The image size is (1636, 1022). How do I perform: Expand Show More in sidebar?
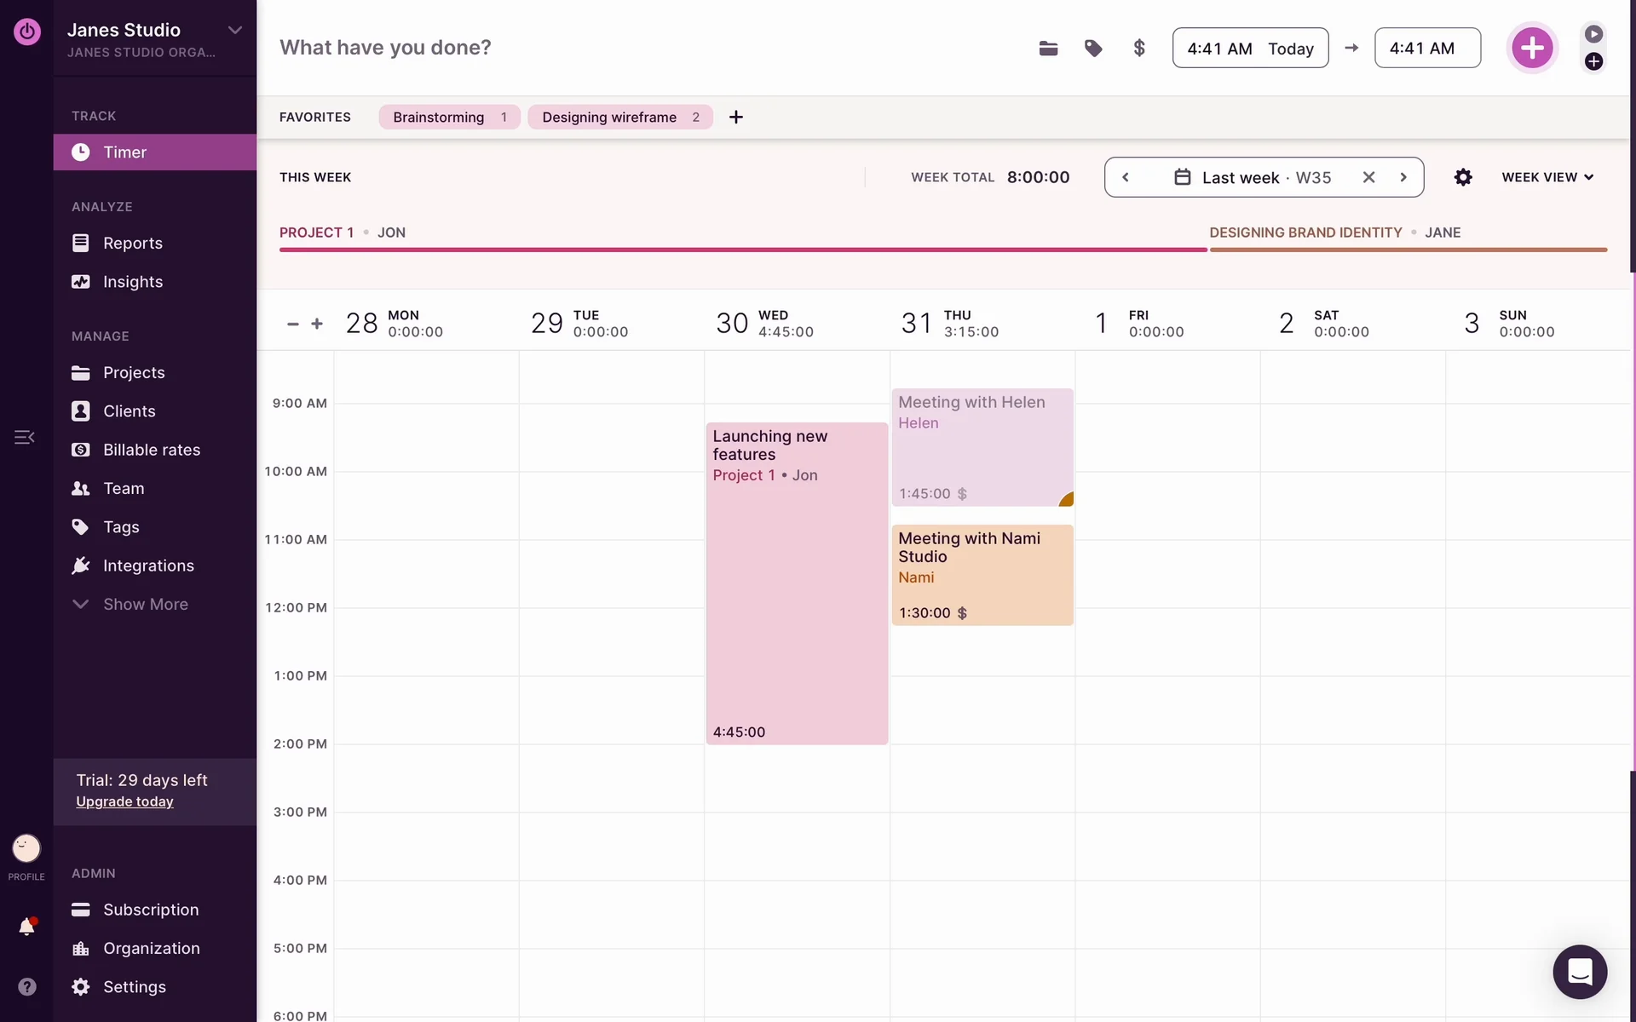click(x=145, y=604)
